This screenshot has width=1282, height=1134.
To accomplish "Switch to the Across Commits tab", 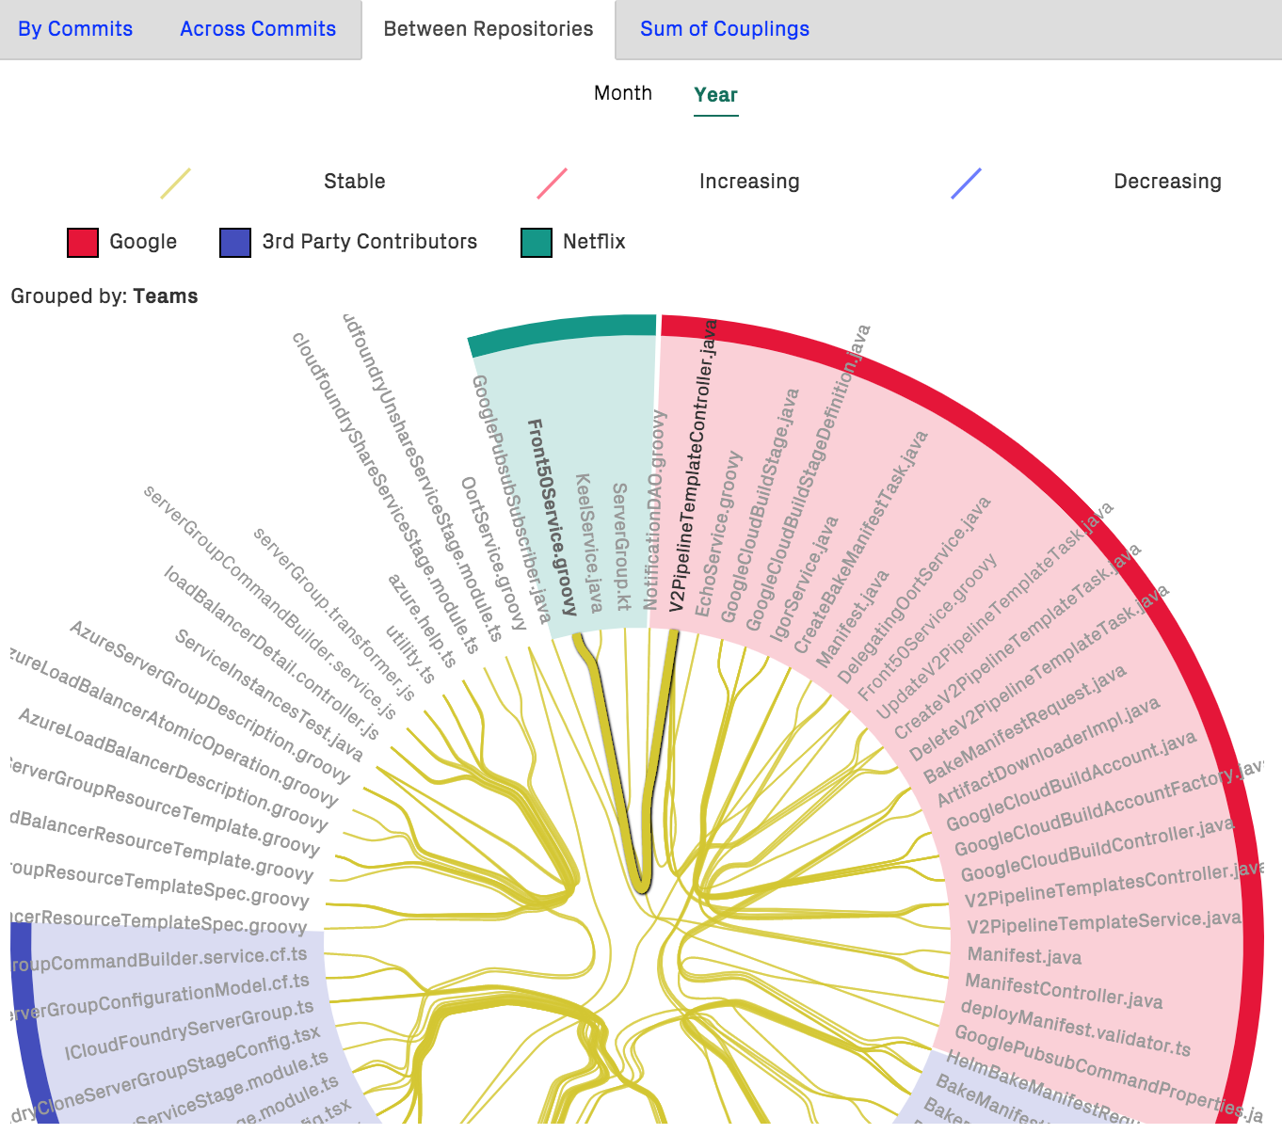I will click(258, 29).
